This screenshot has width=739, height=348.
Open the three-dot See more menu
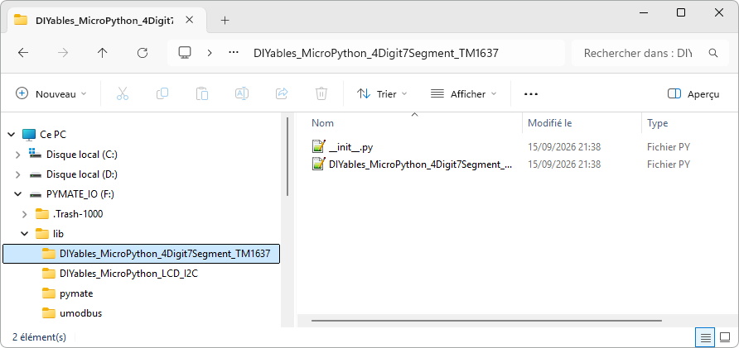[531, 94]
